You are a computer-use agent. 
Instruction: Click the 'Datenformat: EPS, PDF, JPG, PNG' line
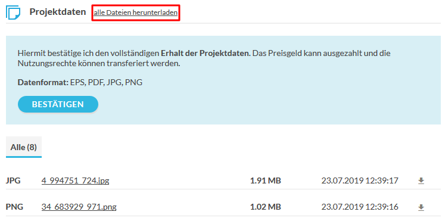pos(80,83)
